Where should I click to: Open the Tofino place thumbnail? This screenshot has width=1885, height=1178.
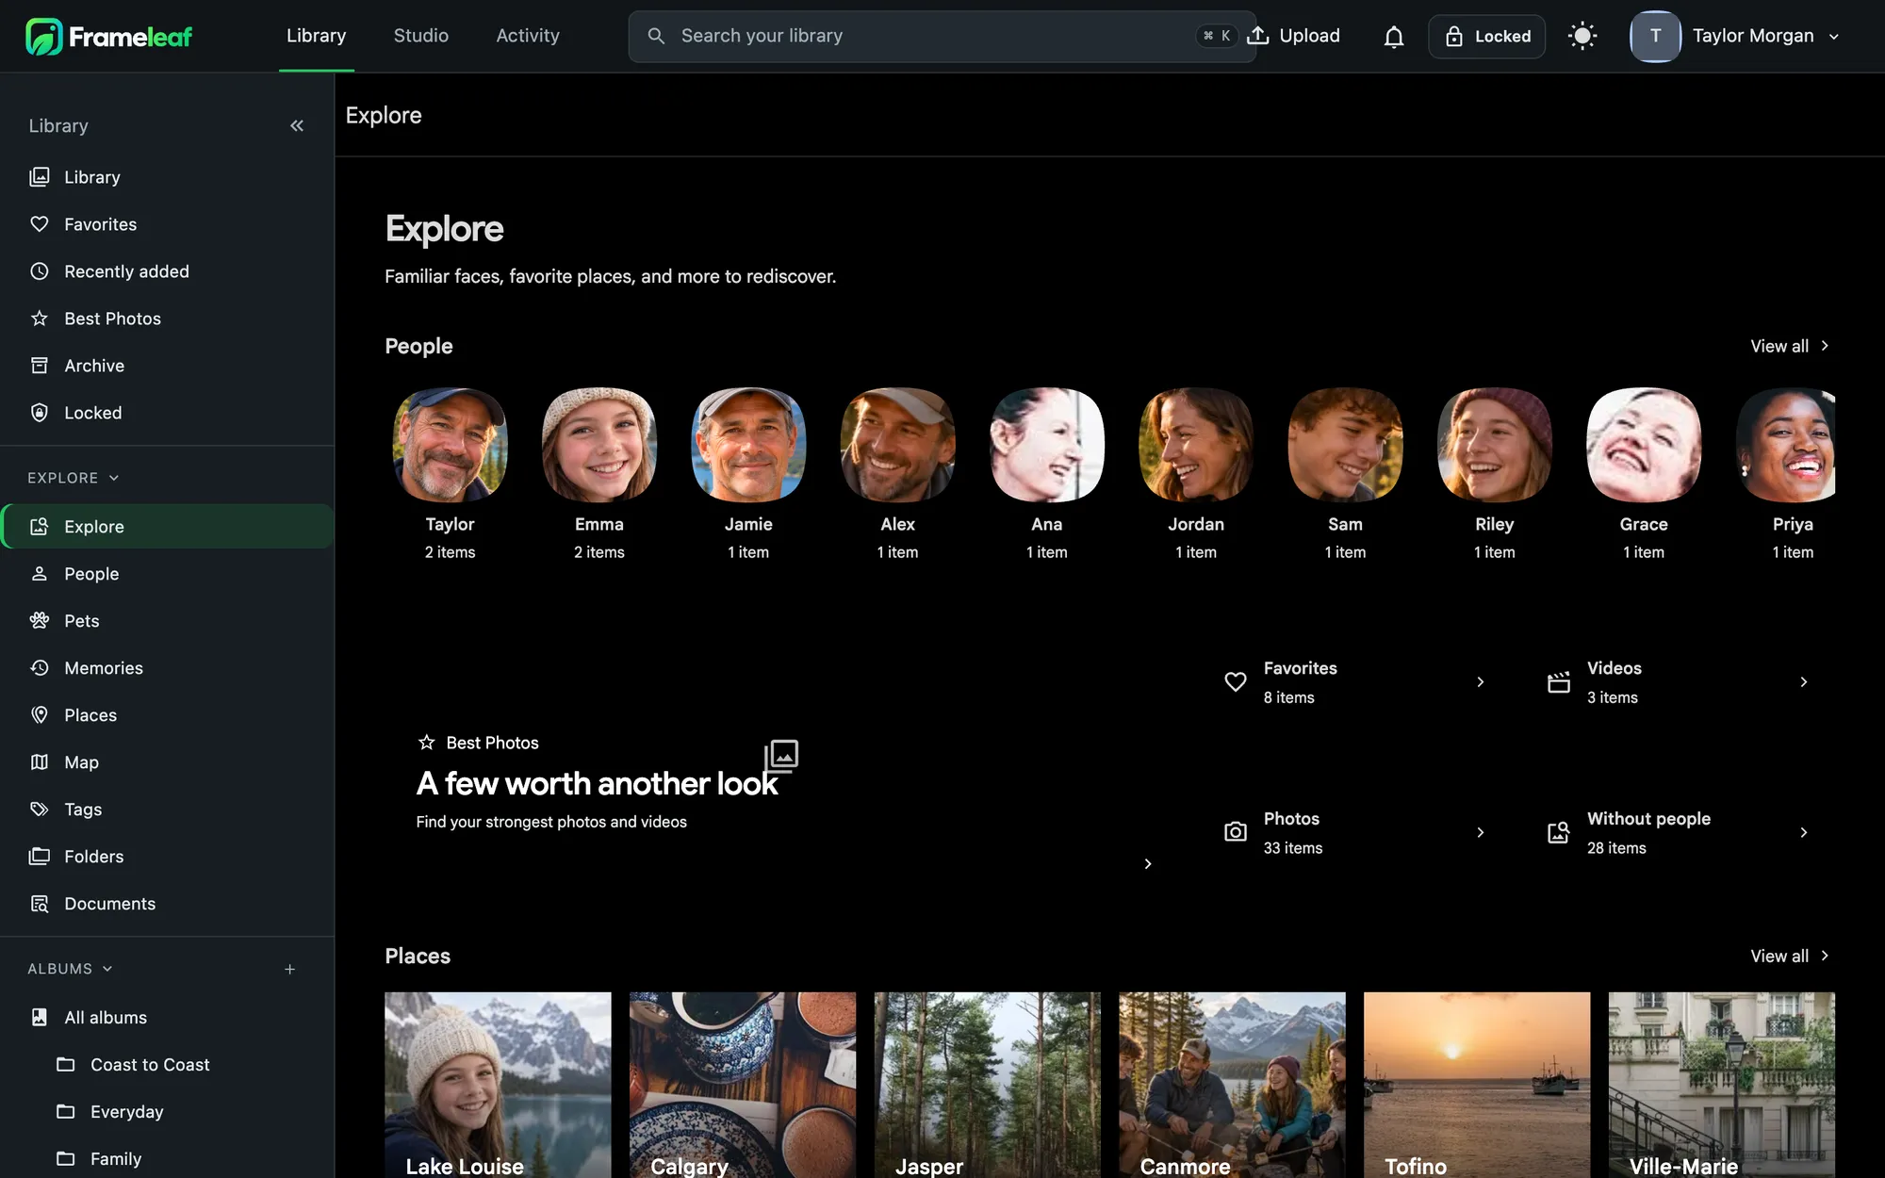(1477, 1085)
